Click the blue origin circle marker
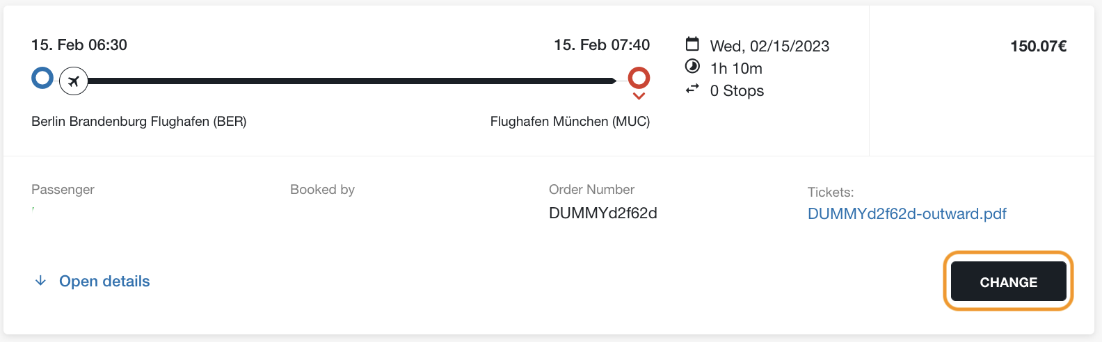The width and height of the screenshot is (1102, 342). (x=42, y=78)
